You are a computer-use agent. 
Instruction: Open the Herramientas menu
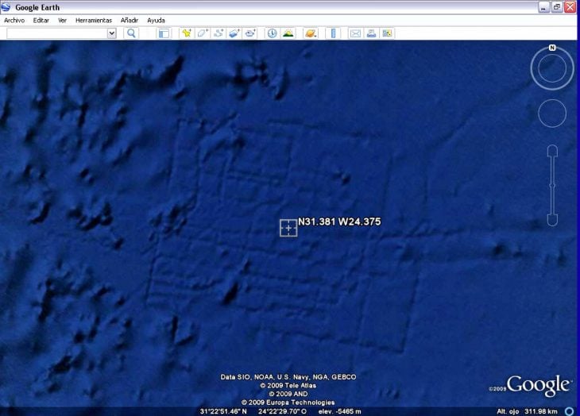93,20
